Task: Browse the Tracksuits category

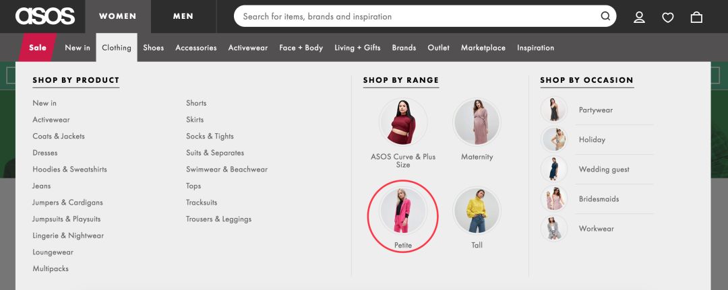Action: (x=202, y=203)
